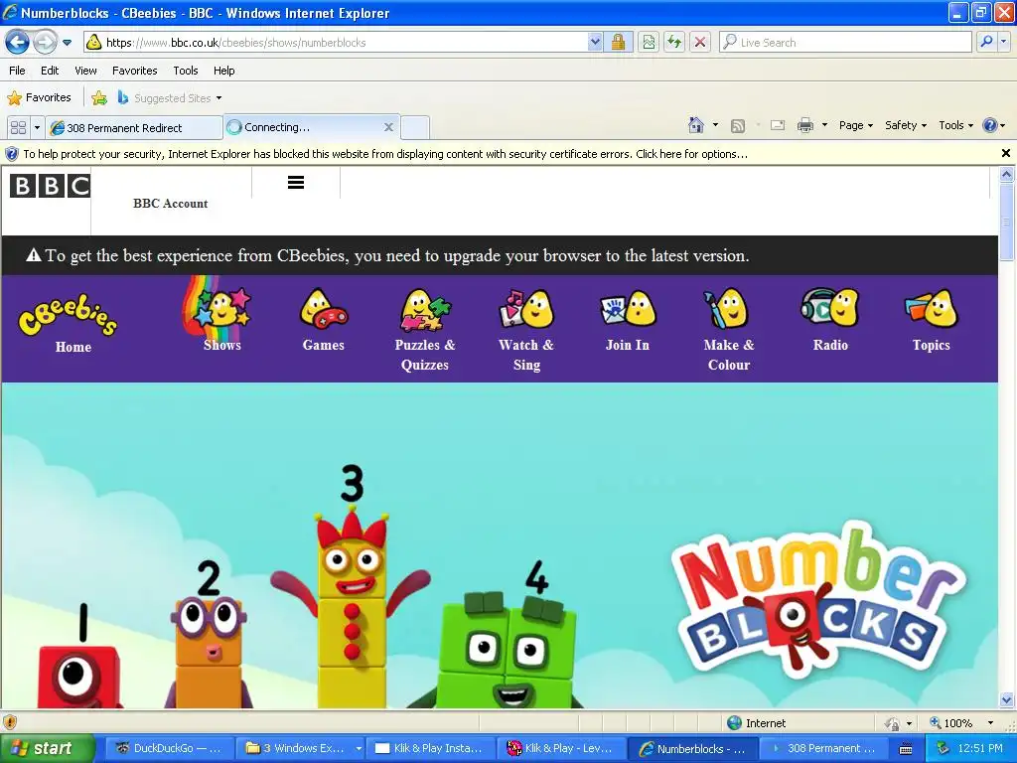Image resolution: width=1017 pixels, height=763 pixels.
Task: Click the page vertical scrollbar thumb
Action: click(1006, 221)
